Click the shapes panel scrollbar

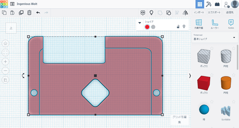click(238, 57)
